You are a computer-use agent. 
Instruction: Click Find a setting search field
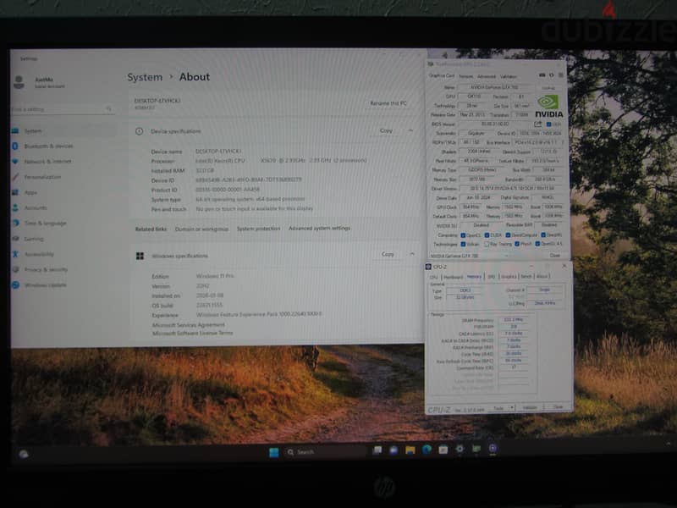click(x=63, y=109)
